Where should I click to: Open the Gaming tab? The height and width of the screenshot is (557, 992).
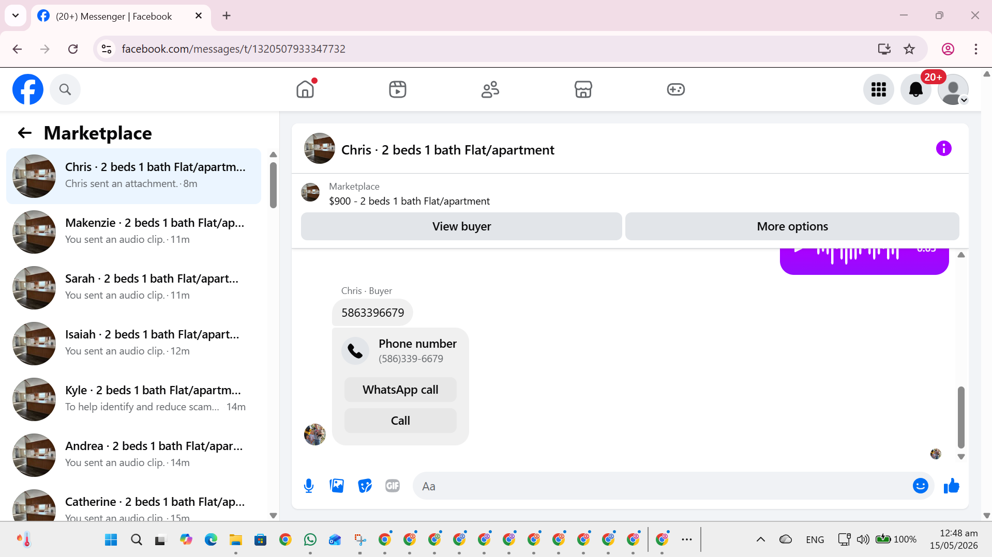pyautogui.click(x=675, y=89)
